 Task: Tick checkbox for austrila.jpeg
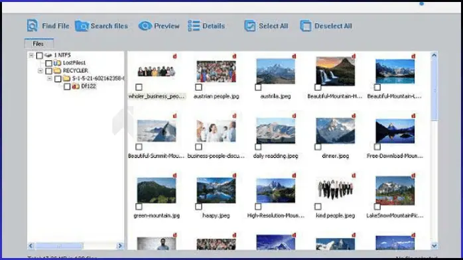pos(258,87)
